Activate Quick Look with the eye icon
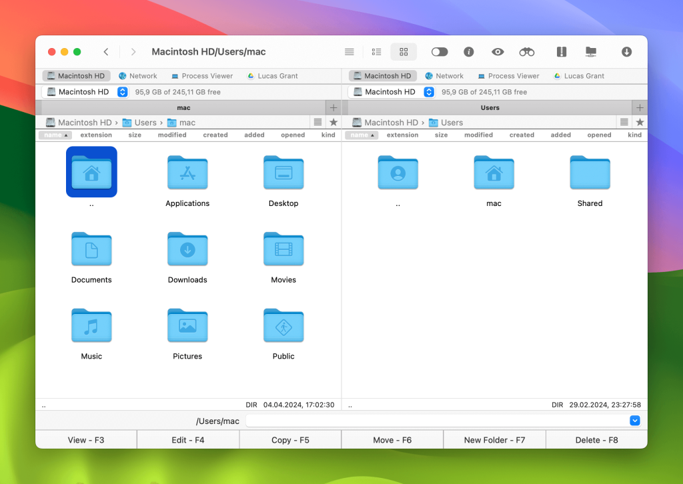Viewport: 683px width, 484px height. tap(498, 51)
